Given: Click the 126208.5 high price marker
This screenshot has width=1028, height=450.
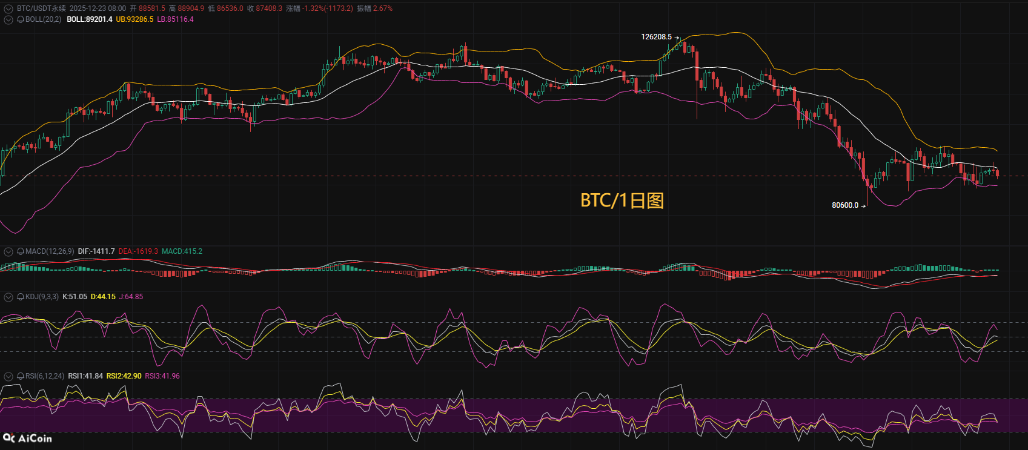Looking at the screenshot, I should tap(657, 37).
